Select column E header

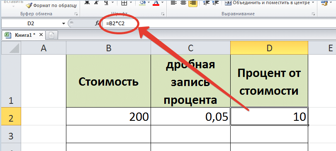(x=322, y=48)
